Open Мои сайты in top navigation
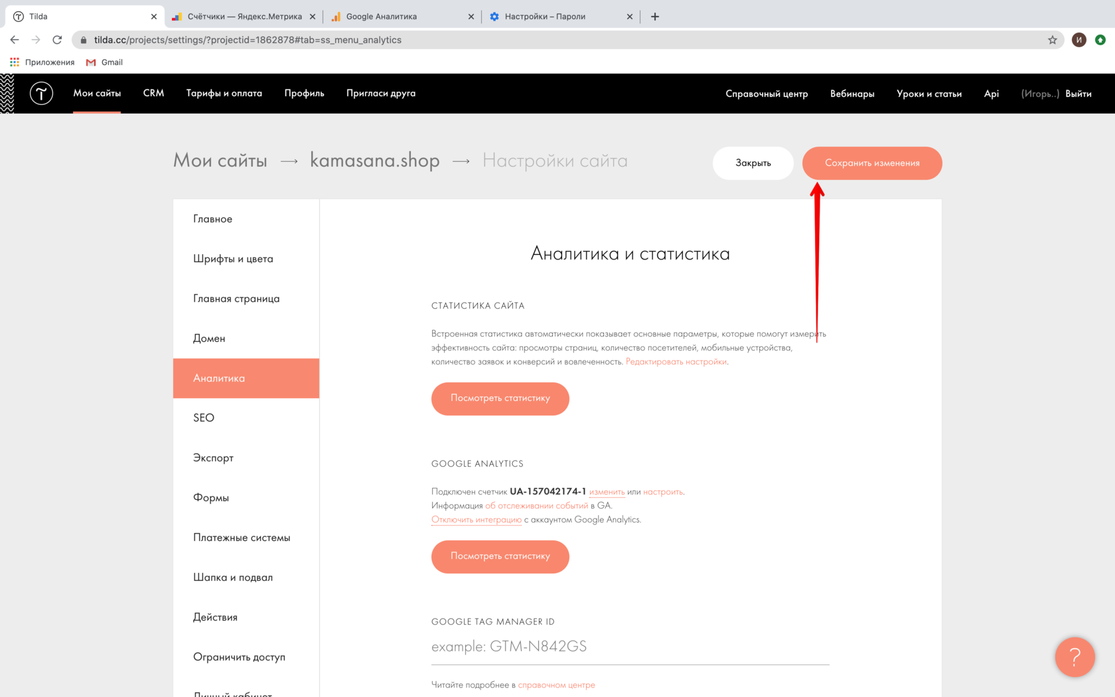This screenshot has height=697, width=1115. point(97,93)
